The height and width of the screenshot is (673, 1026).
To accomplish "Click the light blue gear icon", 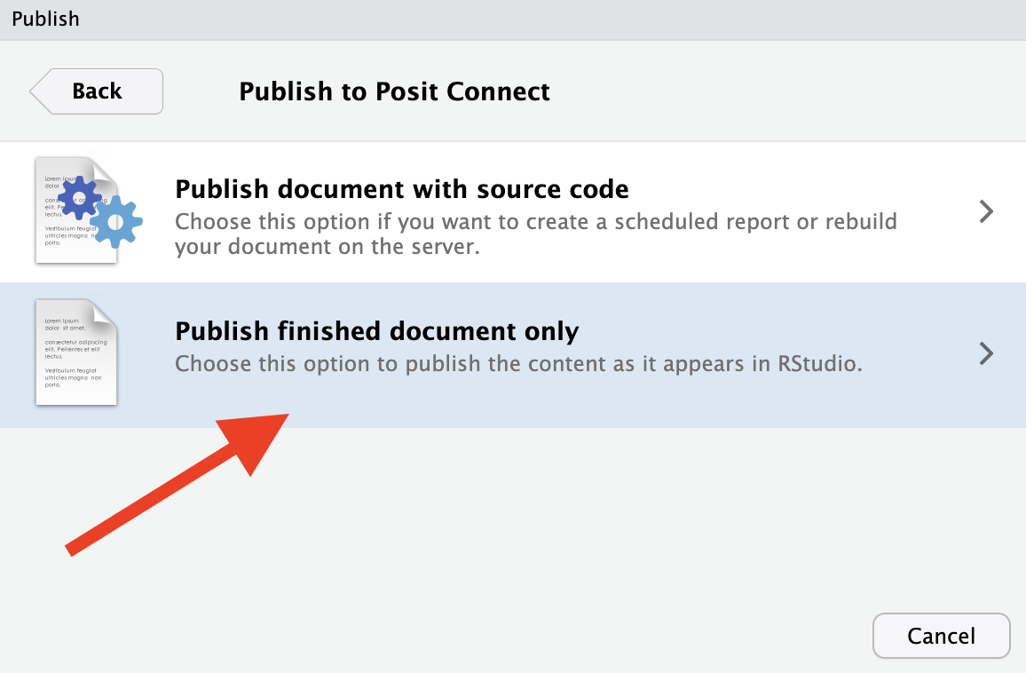I will (115, 222).
